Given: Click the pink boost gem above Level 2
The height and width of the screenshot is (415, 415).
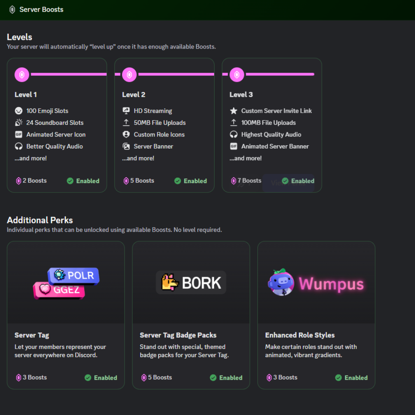Looking at the screenshot, I should tap(129, 75).
